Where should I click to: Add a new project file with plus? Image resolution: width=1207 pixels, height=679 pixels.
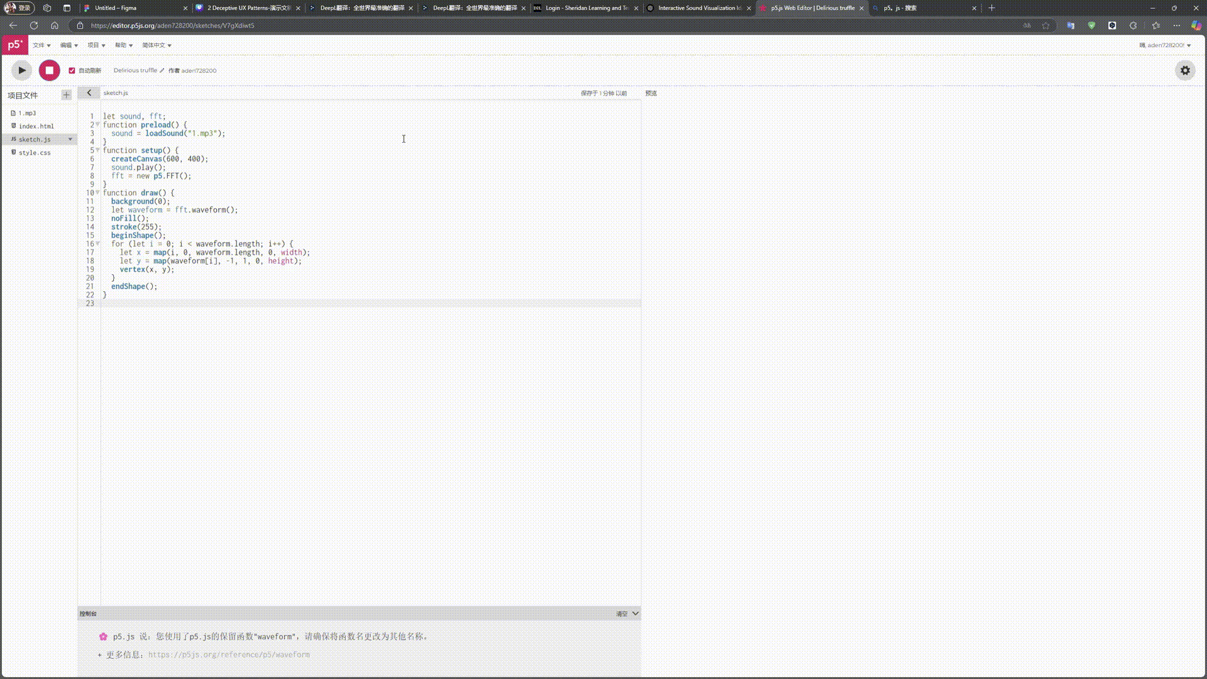(66, 95)
